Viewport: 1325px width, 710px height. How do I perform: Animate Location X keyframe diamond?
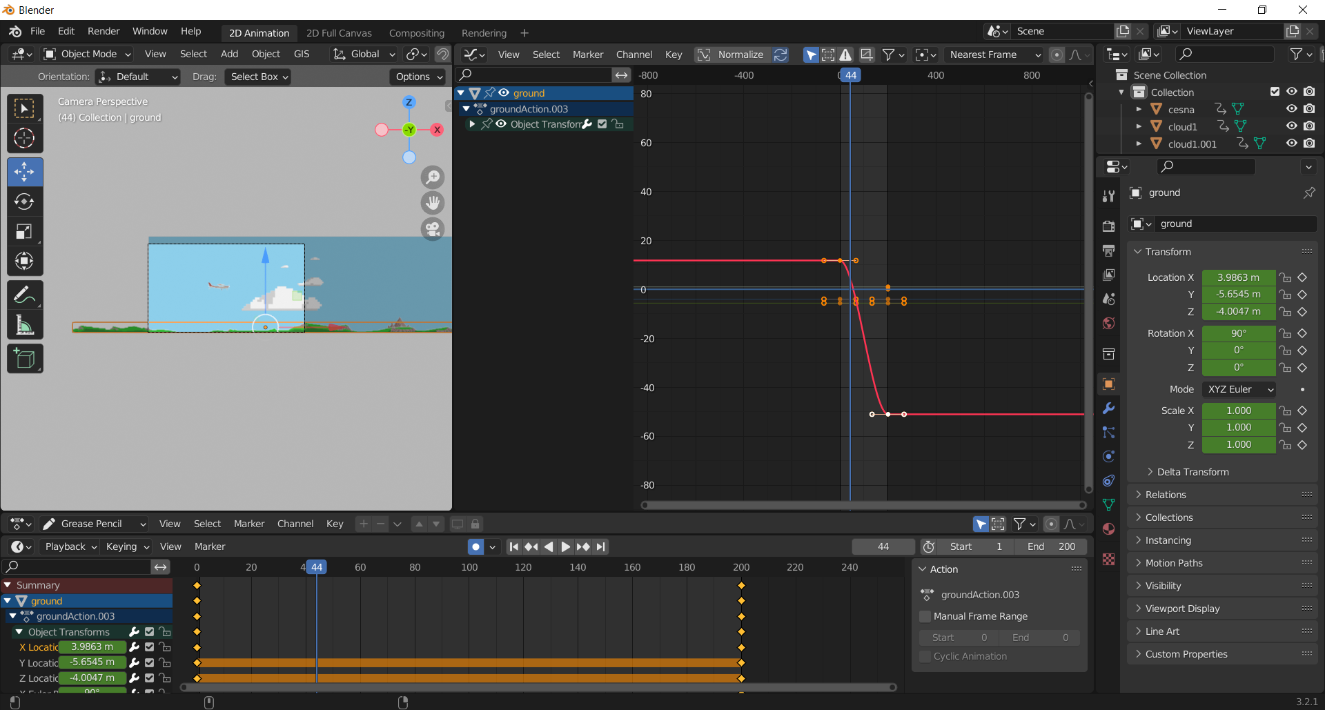click(1302, 277)
